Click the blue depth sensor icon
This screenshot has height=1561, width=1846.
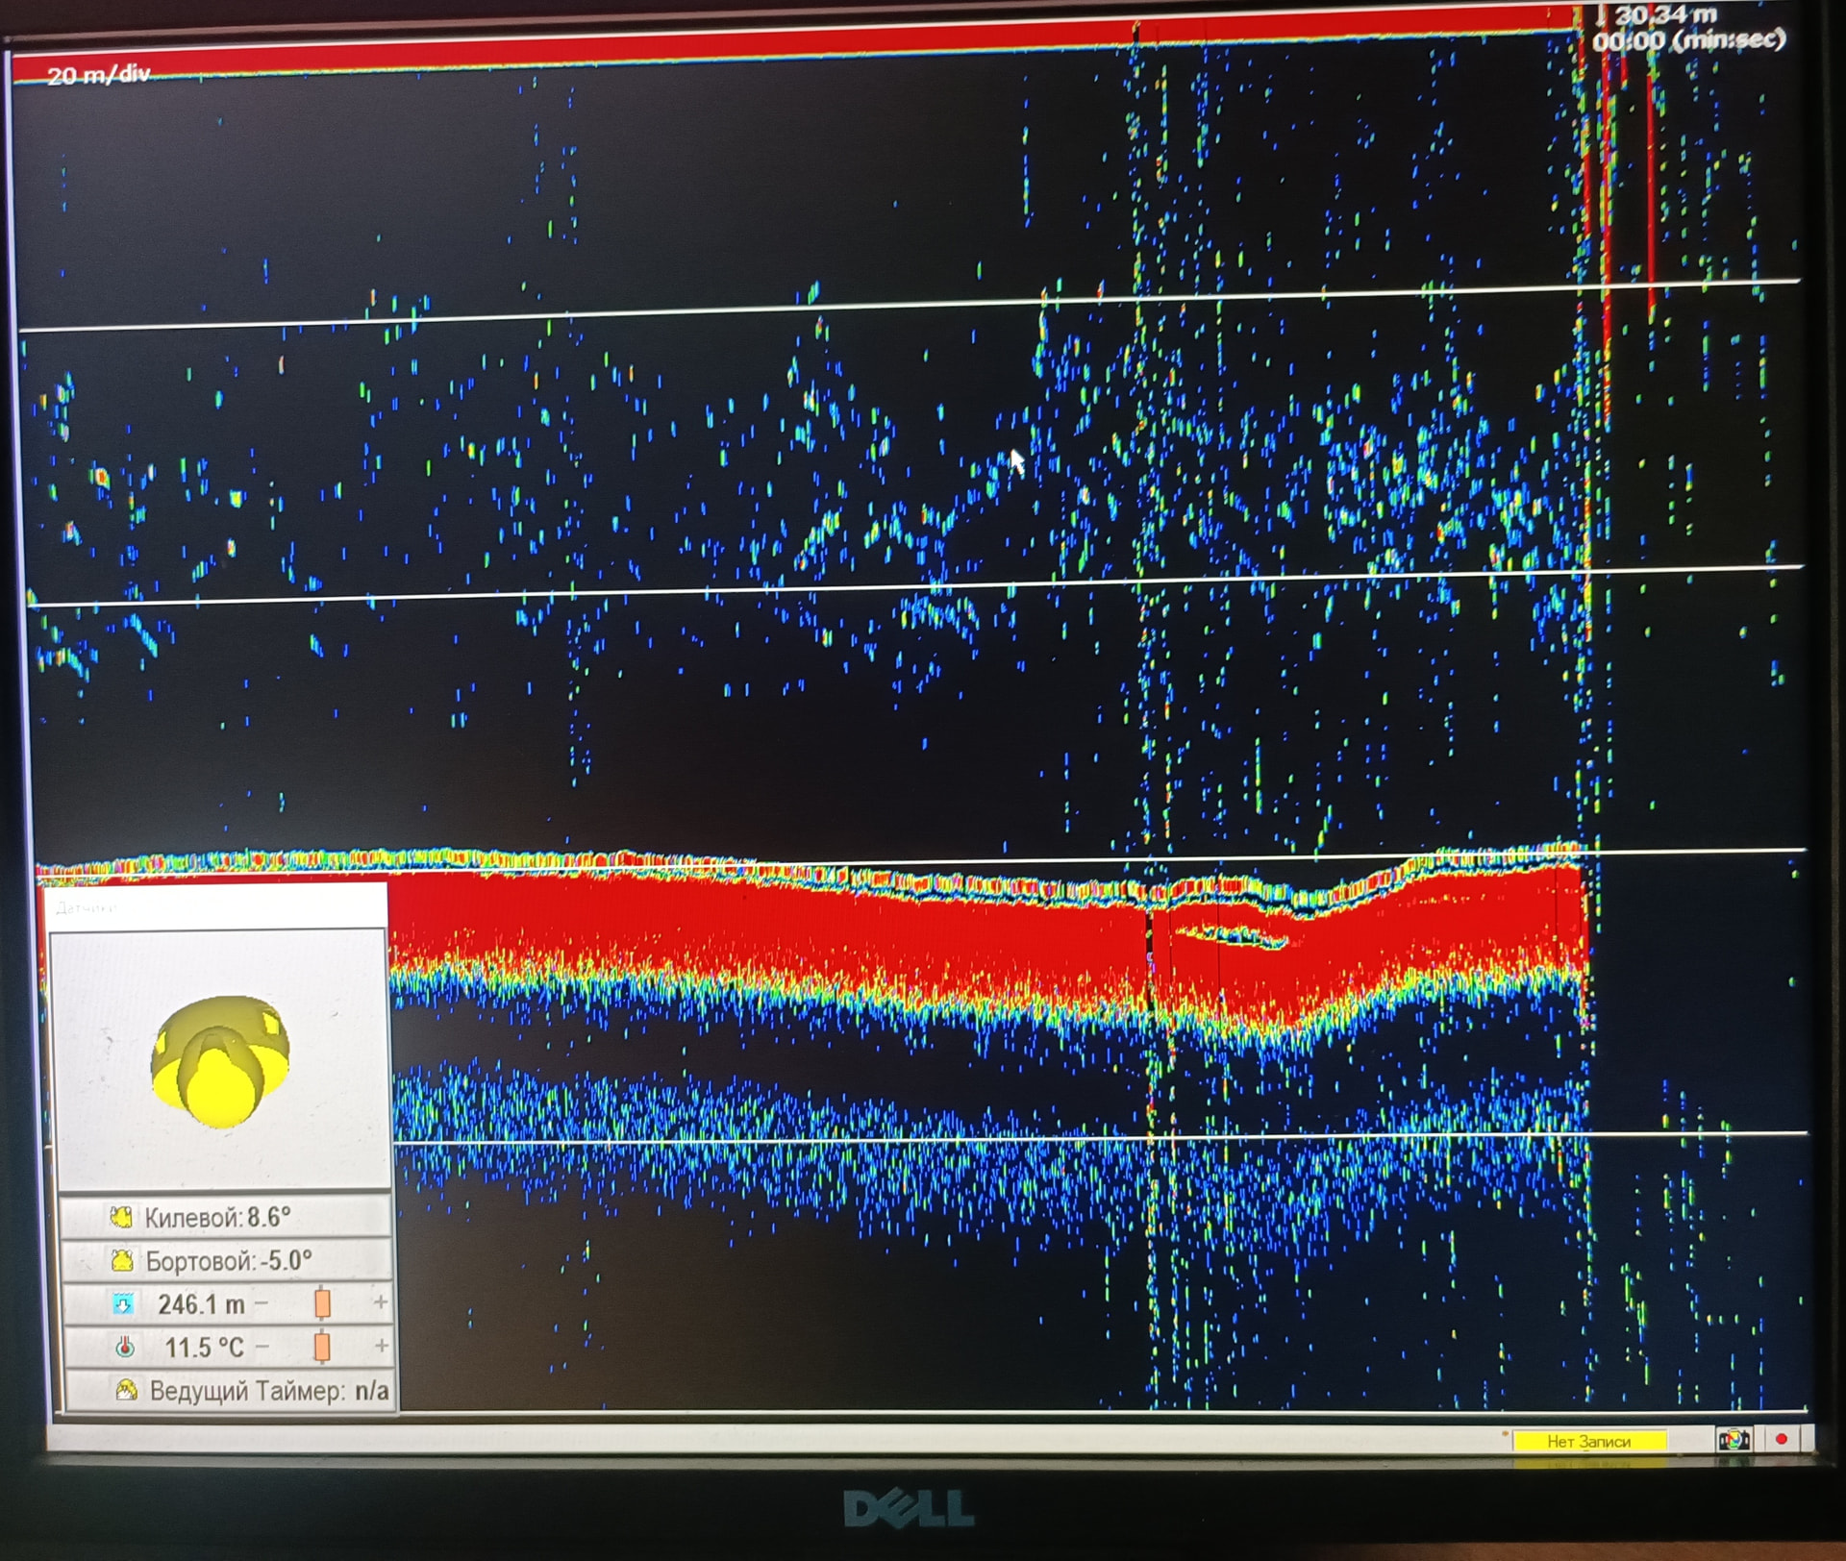tap(123, 1304)
